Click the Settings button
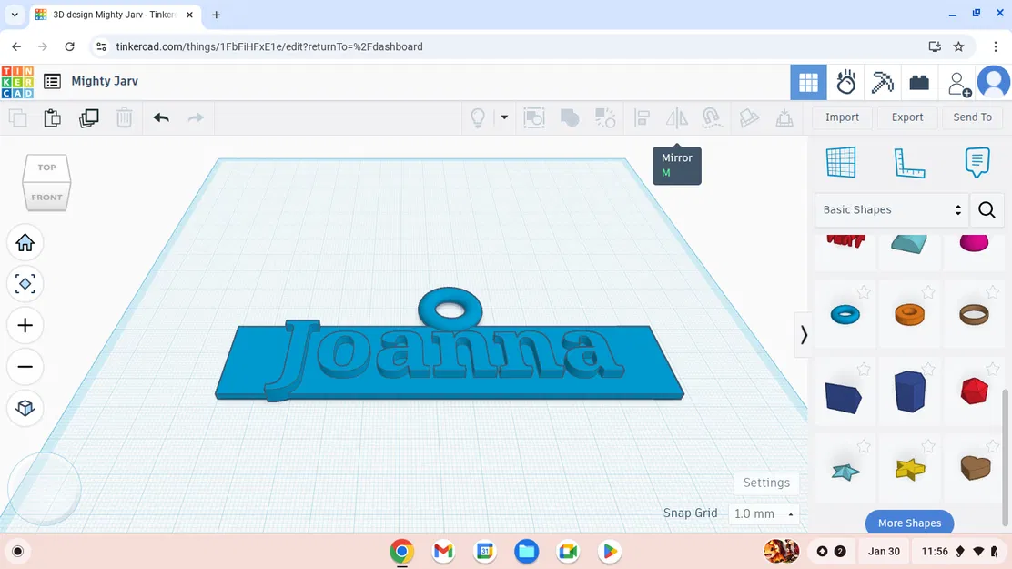Viewport: 1012px width, 569px height. point(766,483)
